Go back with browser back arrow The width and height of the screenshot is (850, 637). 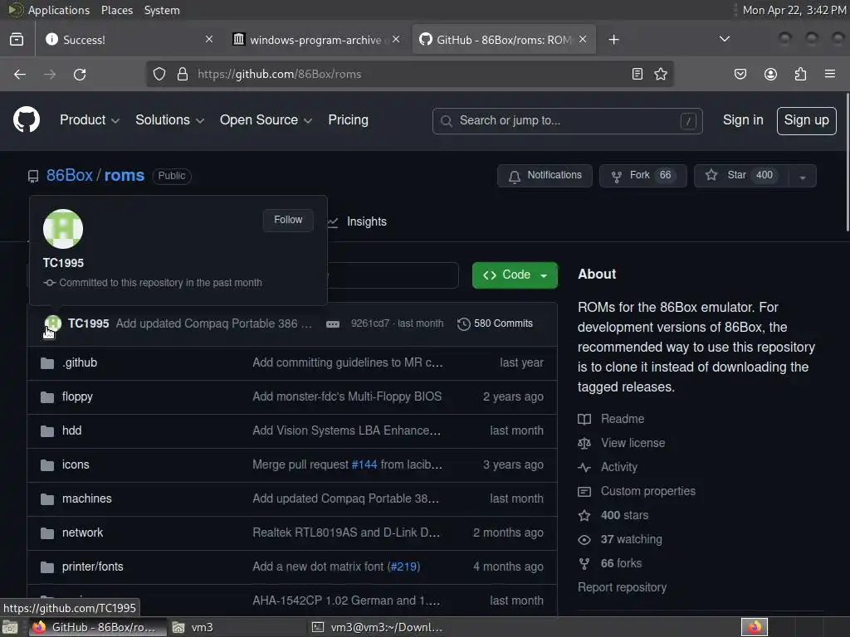pos(20,74)
